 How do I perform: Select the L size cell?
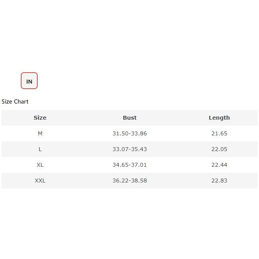point(40,149)
